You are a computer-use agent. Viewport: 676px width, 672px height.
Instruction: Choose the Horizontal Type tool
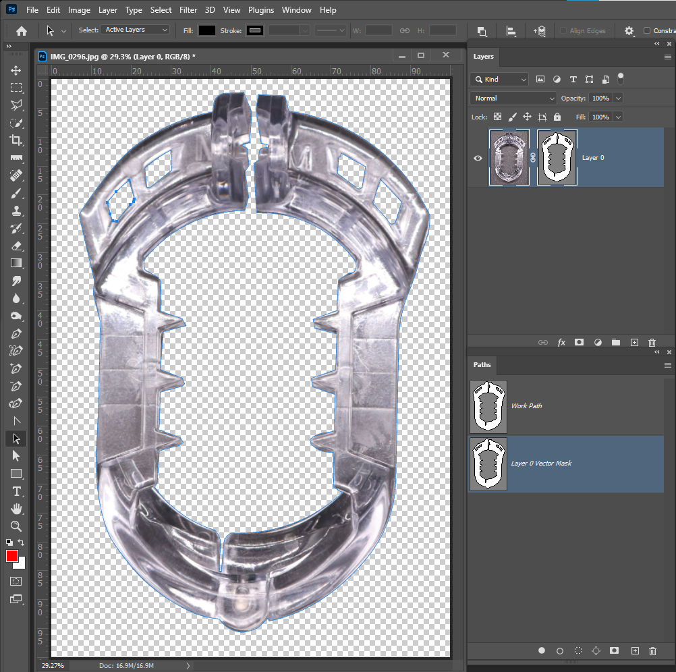click(x=15, y=491)
